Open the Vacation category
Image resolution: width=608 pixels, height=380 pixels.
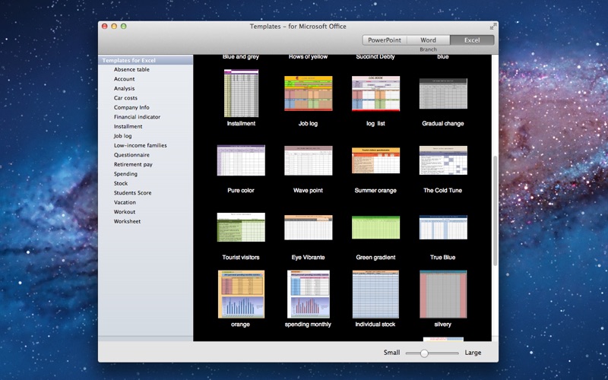pos(125,202)
